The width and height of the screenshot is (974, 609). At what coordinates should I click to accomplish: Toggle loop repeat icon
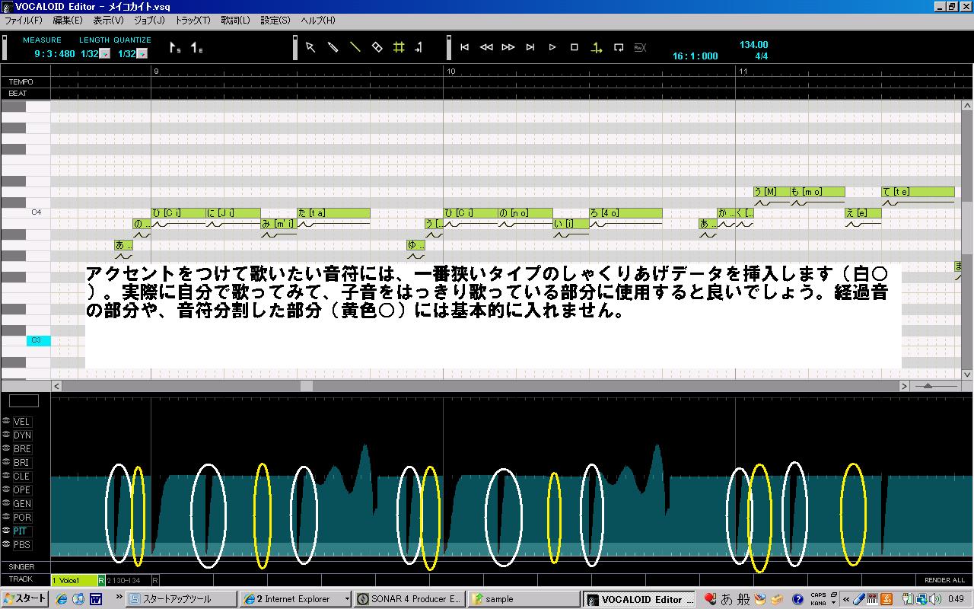click(x=619, y=47)
